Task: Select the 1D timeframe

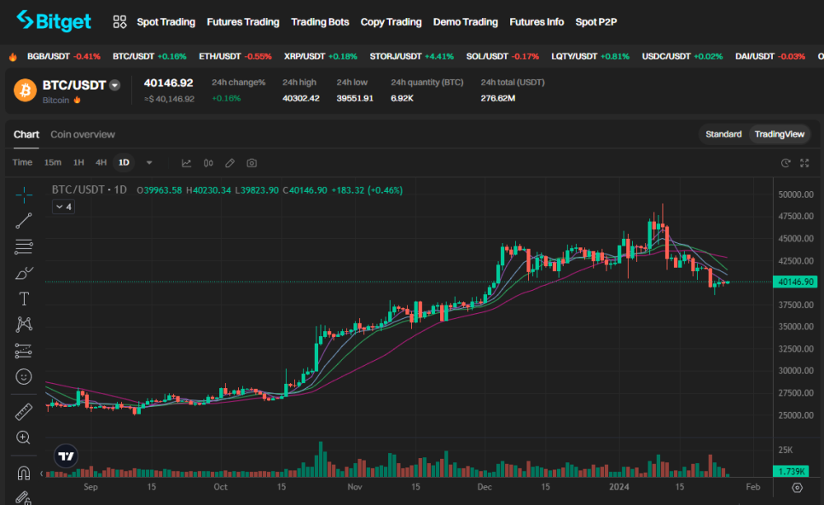Action: pos(124,162)
